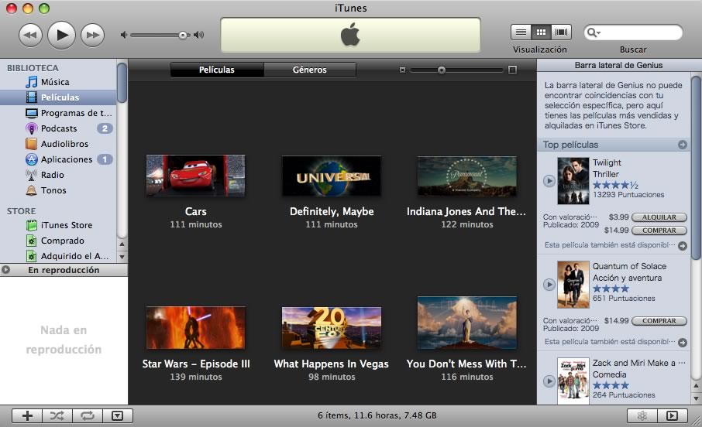702x427 pixels.
Task: Click small thumbnail size icon
Action: 402,70
